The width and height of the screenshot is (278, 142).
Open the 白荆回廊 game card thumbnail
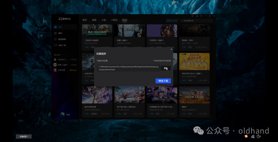tap(162, 95)
